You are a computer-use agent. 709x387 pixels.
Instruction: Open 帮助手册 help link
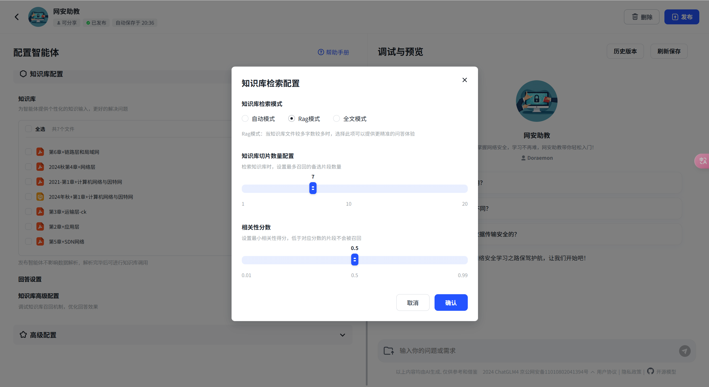pyautogui.click(x=333, y=52)
